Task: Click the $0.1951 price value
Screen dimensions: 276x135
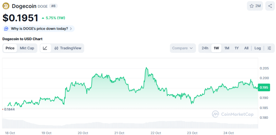Action: point(20,18)
